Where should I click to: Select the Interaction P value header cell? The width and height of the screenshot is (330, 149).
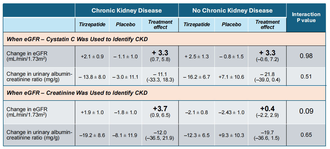click(306, 17)
